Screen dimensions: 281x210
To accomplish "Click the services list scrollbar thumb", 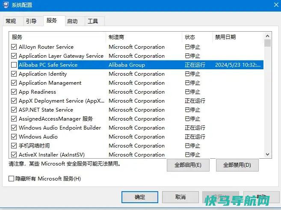I will tap(268, 43).
